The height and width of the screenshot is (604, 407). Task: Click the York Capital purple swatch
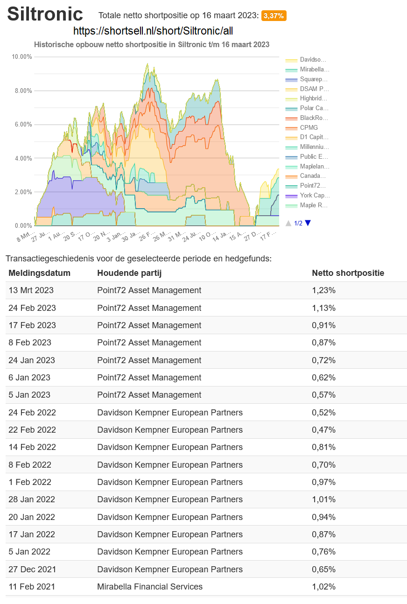click(291, 196)
